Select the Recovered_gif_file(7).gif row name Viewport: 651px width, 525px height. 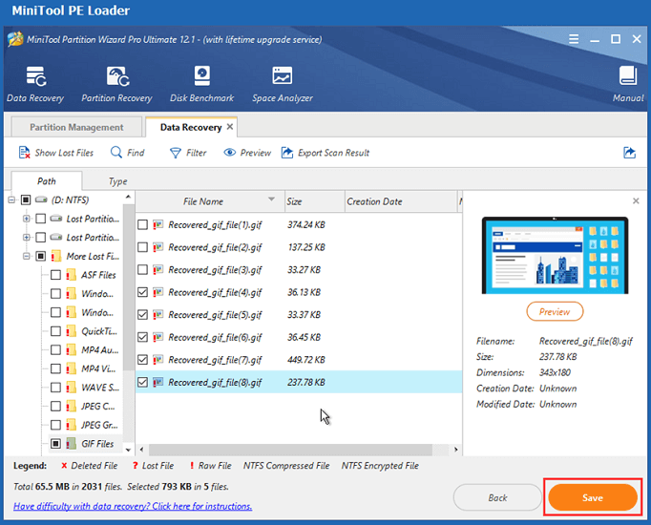215,360
